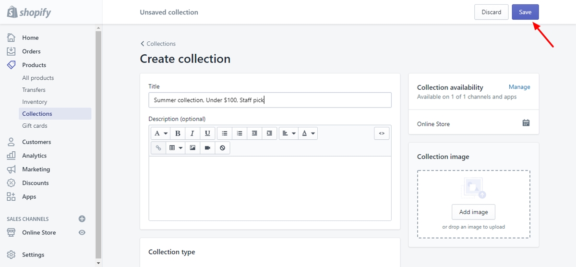This screenshot has width=576, height=267.
Task: Select the Collections submenu item
Action: [x=55, y=114]
